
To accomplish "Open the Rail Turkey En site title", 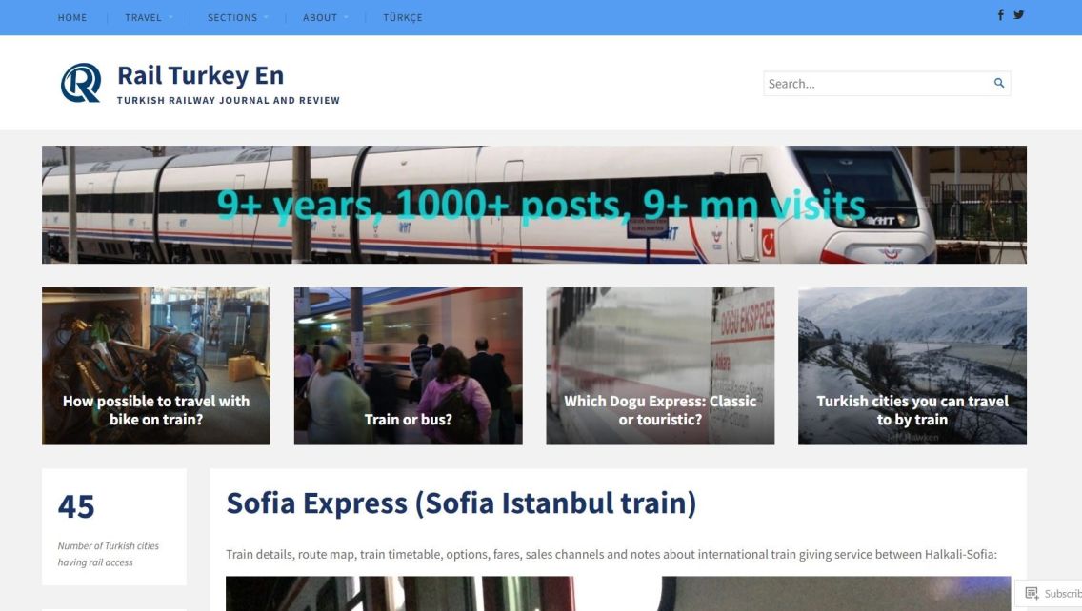I will [200, 75].
